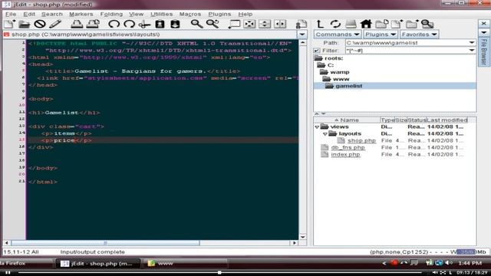Viewport: 491px width, 276px height.
Task: Uncheck the Filter checkbox
Action: click(x=317, y=51)
